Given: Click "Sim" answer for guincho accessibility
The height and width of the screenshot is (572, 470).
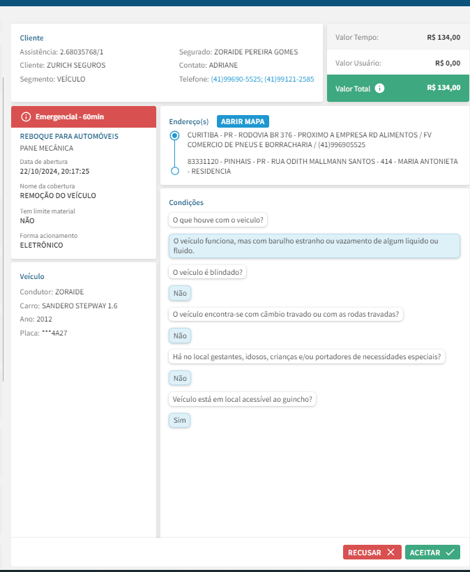Looking at the screenshot, I should pos(180,421).
